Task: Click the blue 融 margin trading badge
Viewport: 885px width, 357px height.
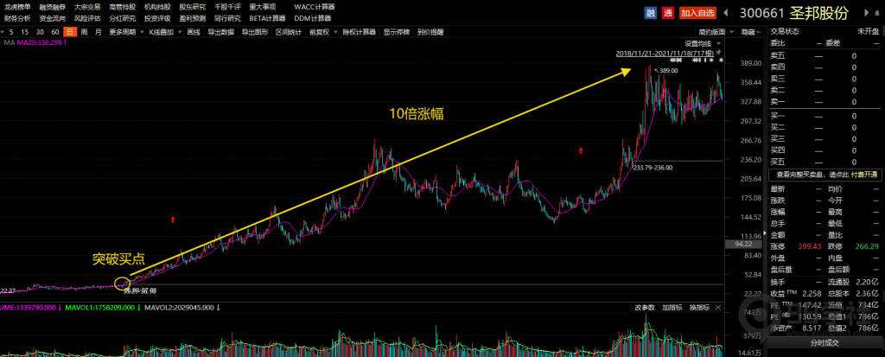Action: coord(650,13)
